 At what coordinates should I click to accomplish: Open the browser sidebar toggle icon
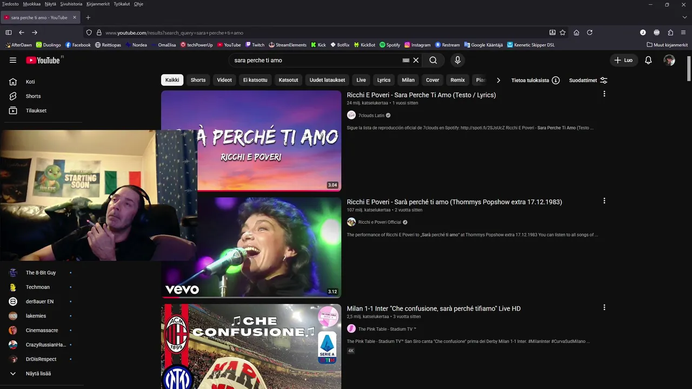click(x=9, y=32)
